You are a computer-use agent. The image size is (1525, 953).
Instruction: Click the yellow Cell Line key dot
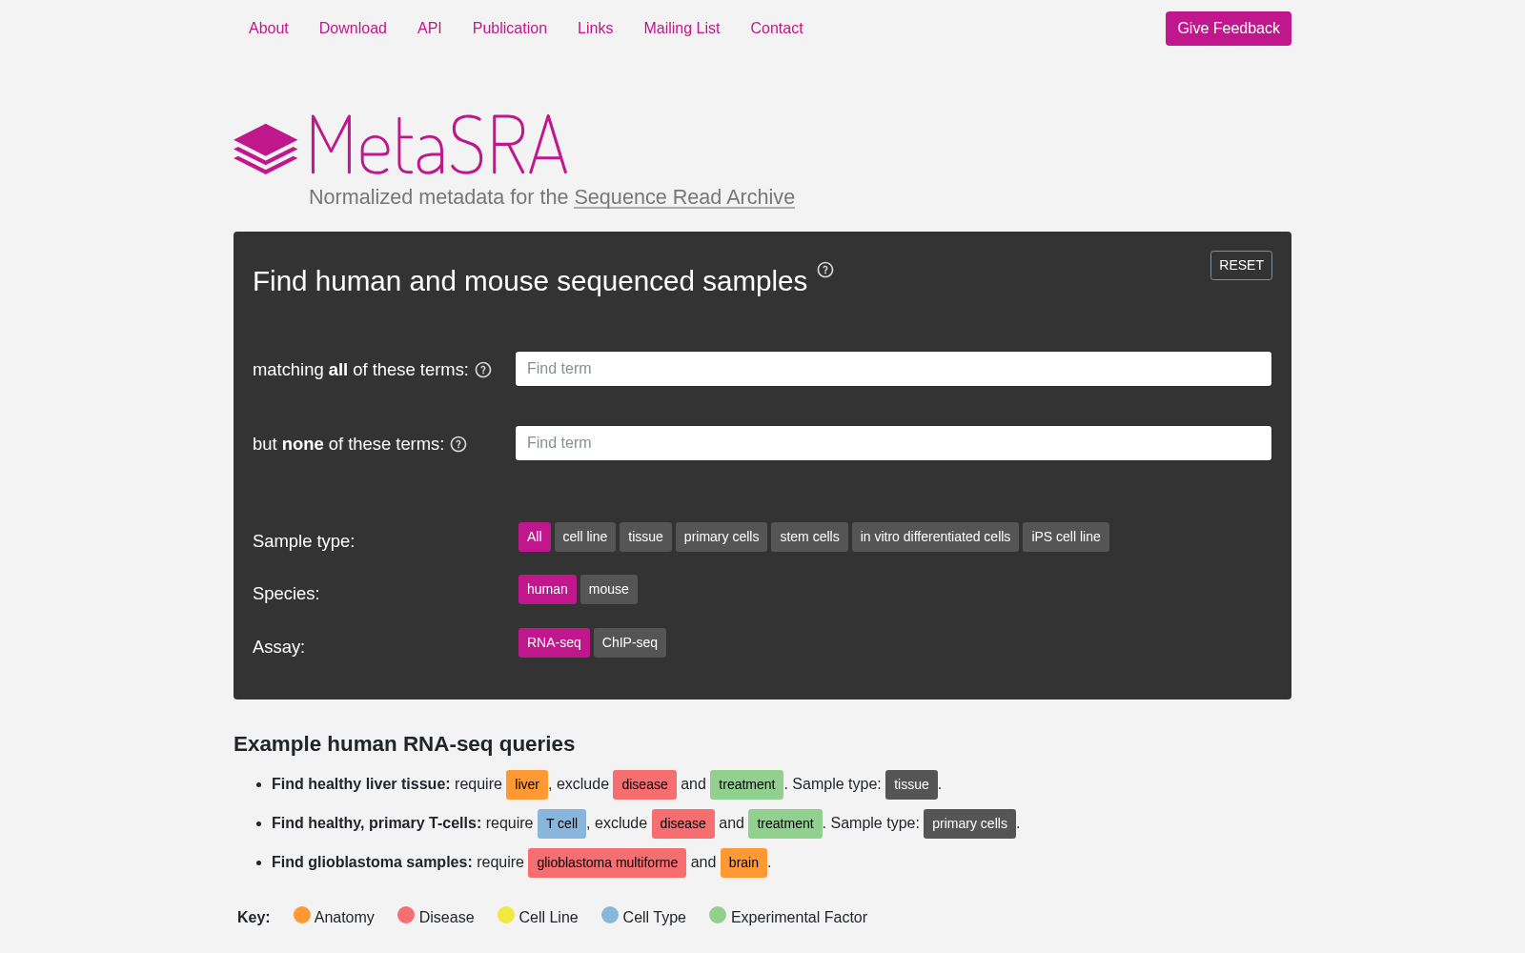click(x=506, y=915)
